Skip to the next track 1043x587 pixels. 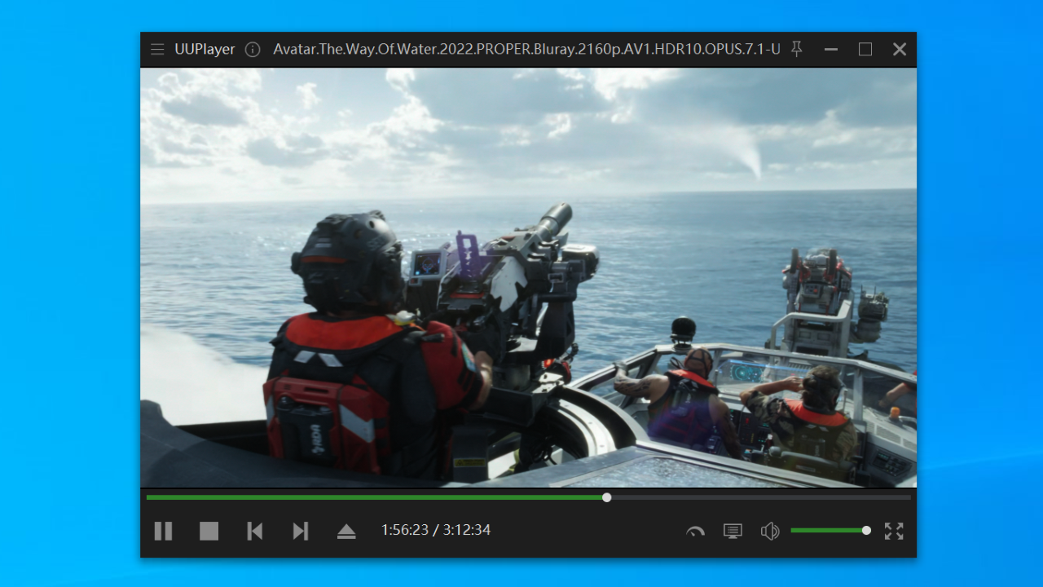click(301, 531)
